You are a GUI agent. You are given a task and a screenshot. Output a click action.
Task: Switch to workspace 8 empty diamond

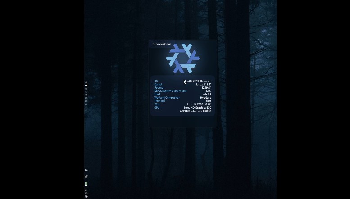[86, 104]
